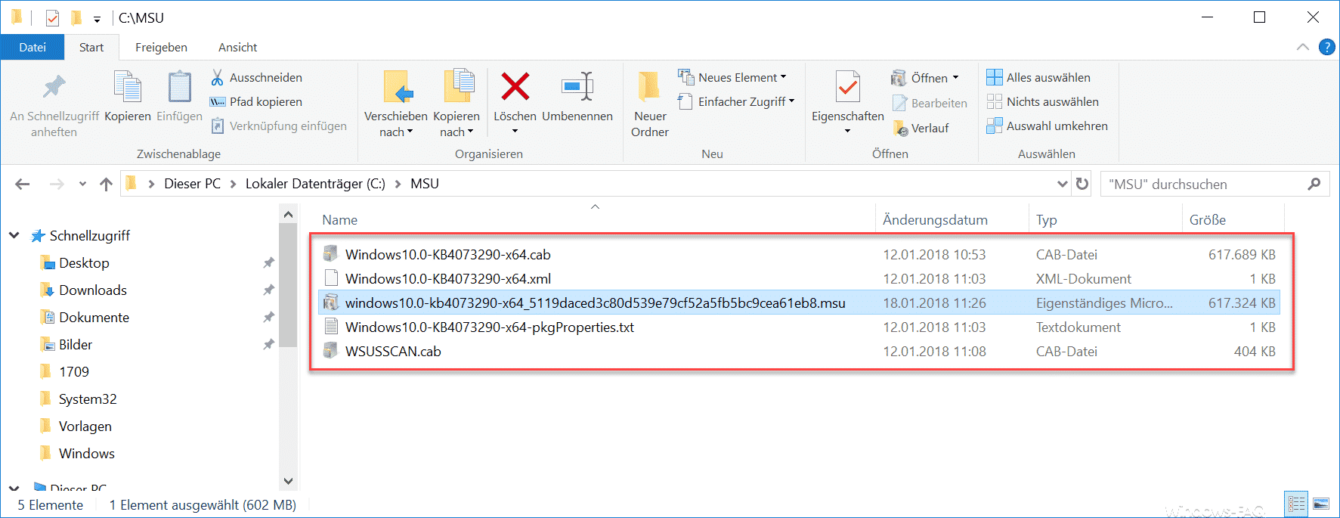Sort by the Änderungsdatum column
The image size is (1340, 518).
tap(935, 220)
